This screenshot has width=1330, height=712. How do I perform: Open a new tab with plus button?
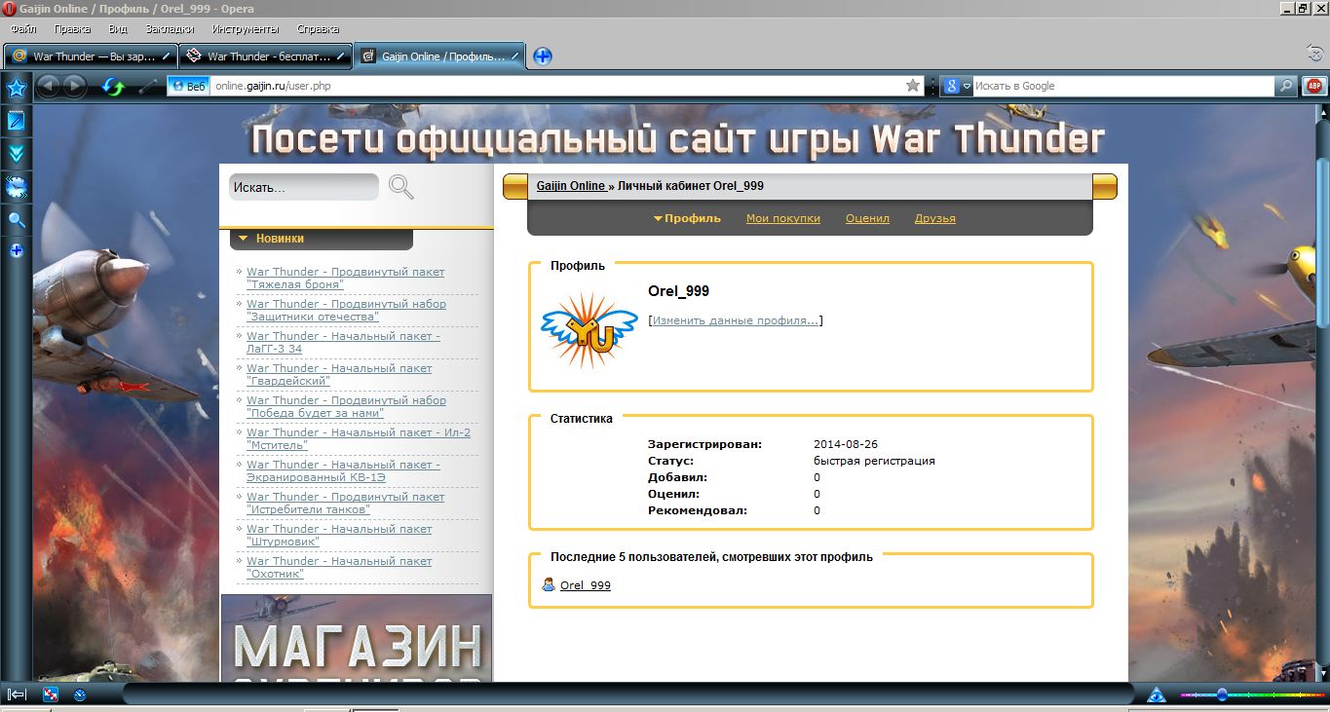(543, 56)
